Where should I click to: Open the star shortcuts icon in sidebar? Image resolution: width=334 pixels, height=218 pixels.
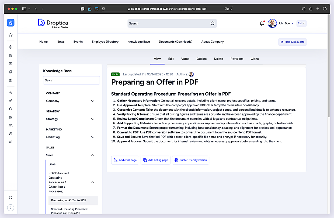tap(11, 35)
